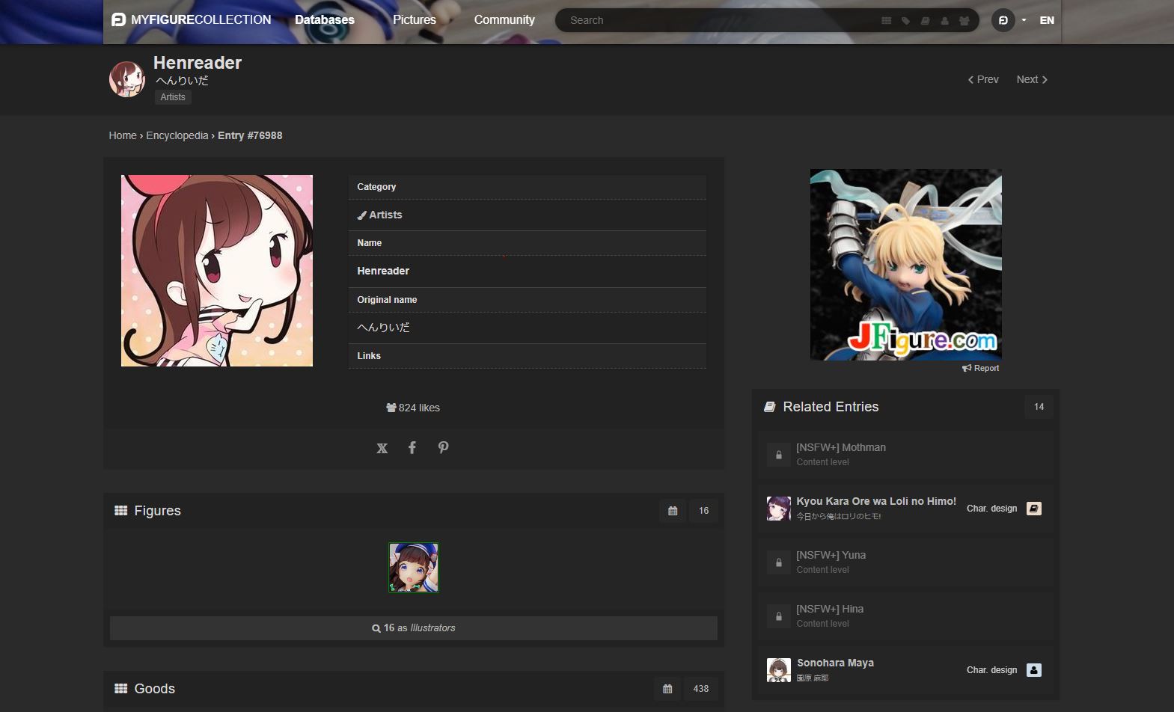This screenshot has width=1174, height=712.
Task: Click the Links field label
Action: [369, 356]
